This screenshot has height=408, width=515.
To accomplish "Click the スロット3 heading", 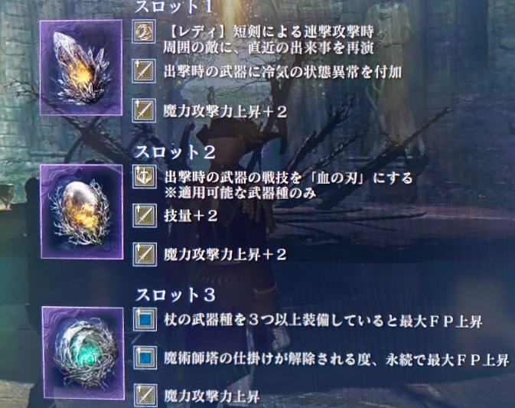I will (x=175, y=295).
